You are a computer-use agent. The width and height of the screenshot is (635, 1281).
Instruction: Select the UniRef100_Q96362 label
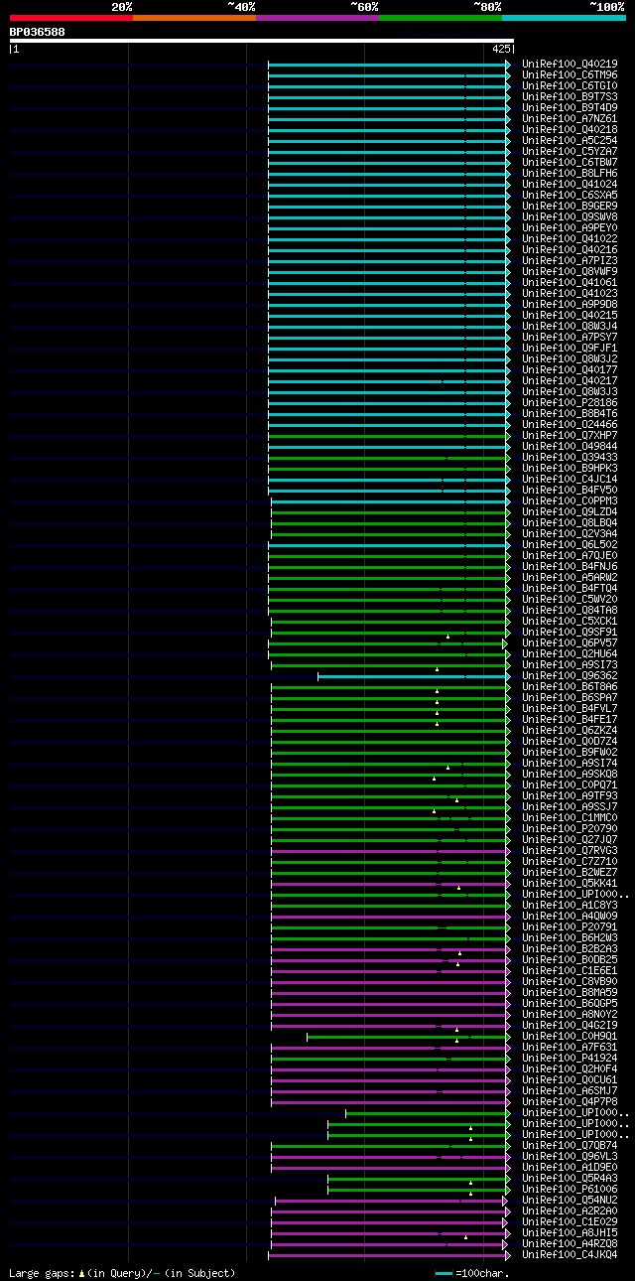[570, 676]
